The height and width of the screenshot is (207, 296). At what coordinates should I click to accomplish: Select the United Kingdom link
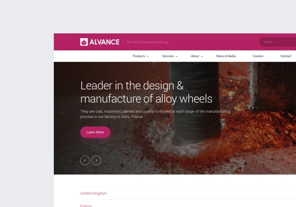[94, 193]
